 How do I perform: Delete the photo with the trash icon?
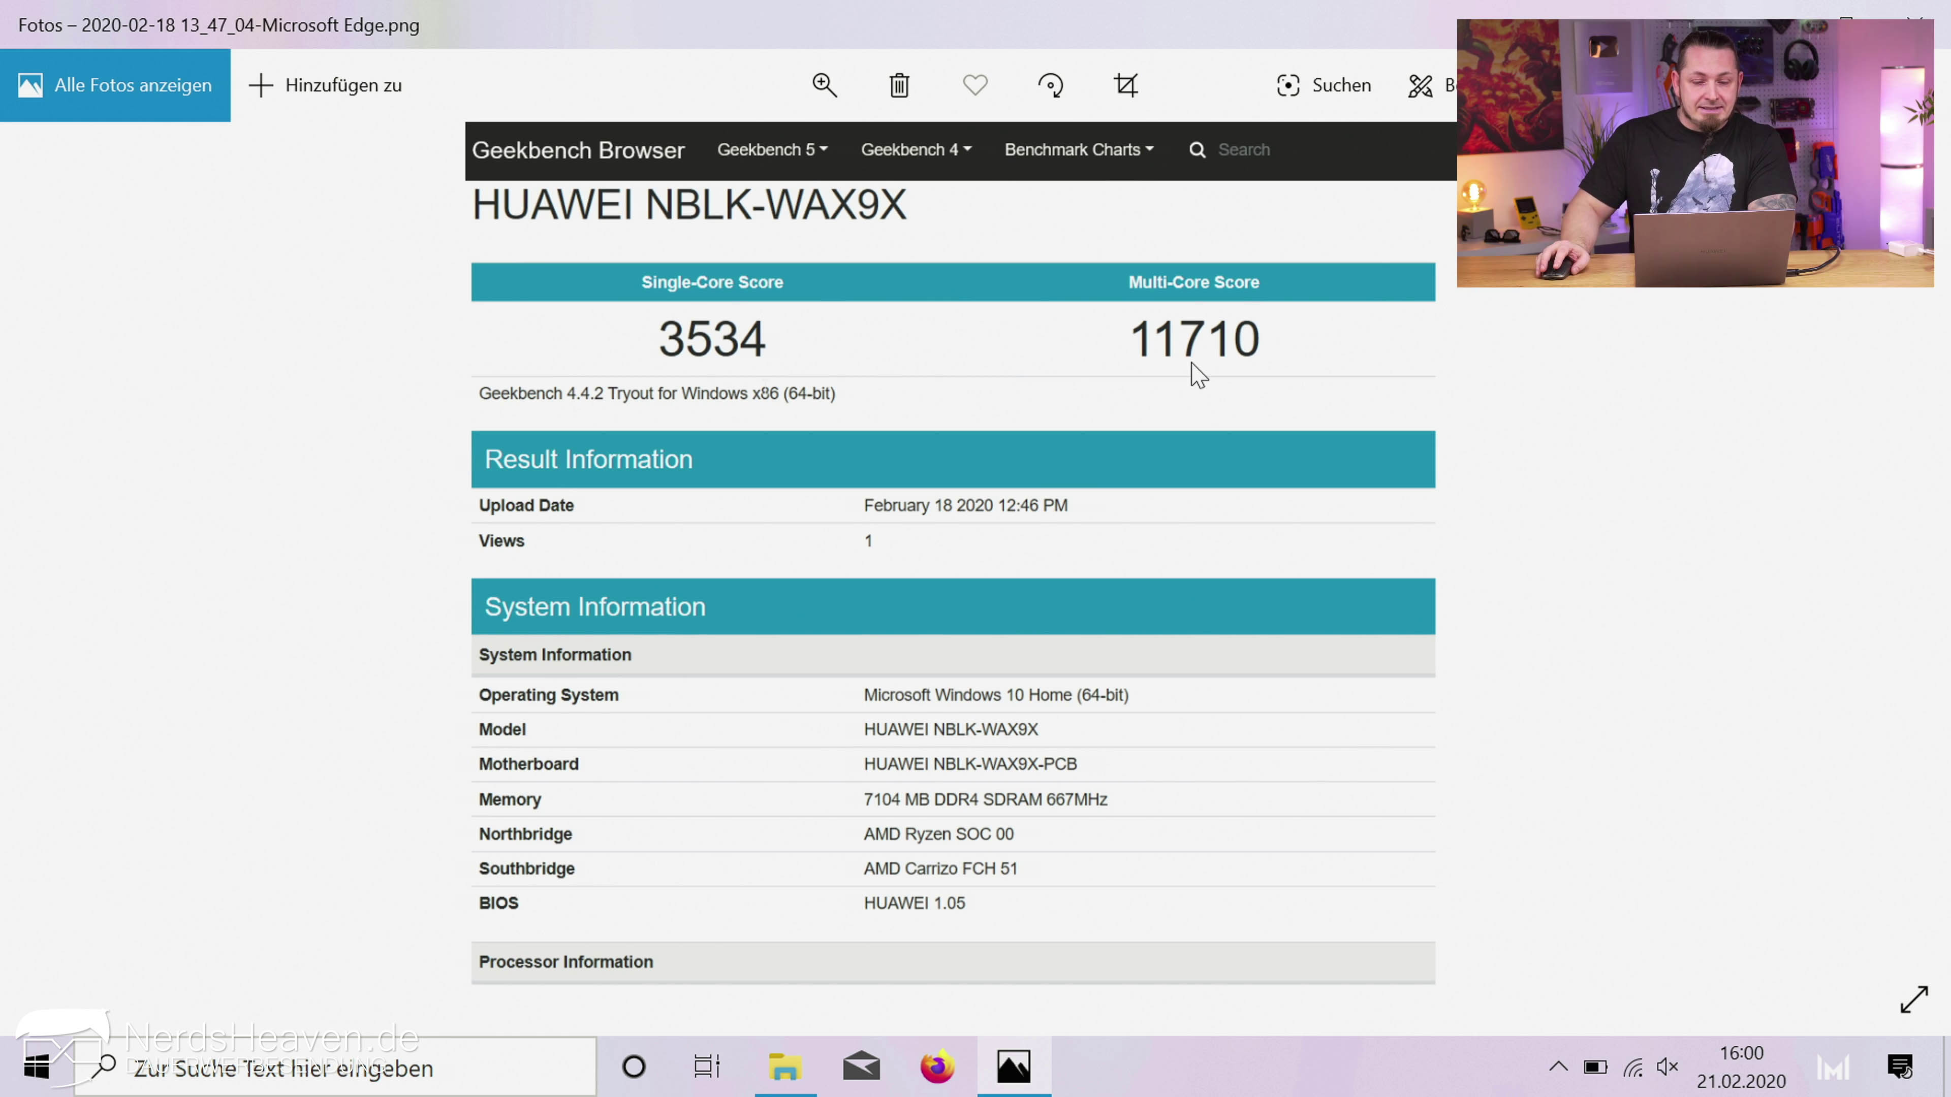899,85
